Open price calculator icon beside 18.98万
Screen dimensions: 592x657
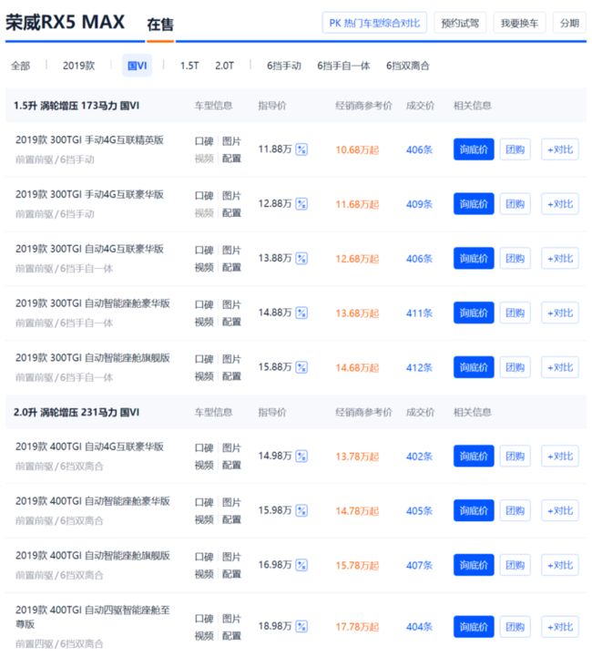tap(301, 626)
